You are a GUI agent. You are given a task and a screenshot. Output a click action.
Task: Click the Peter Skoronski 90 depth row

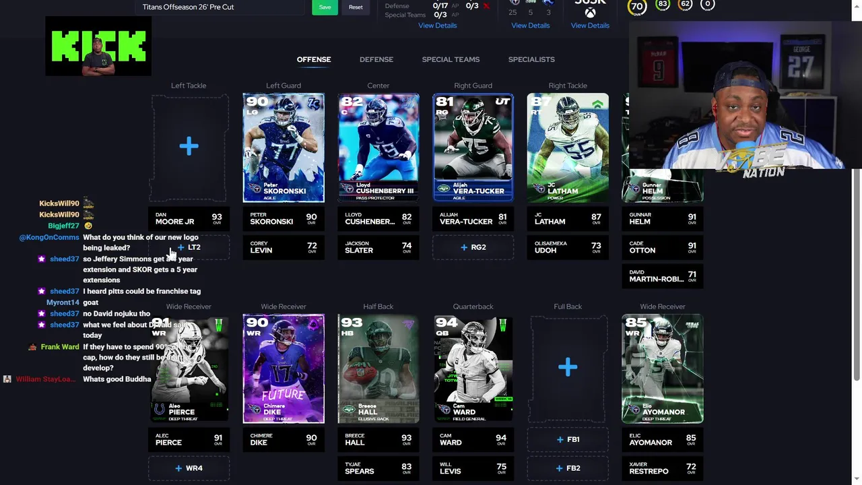coord(284,218)
